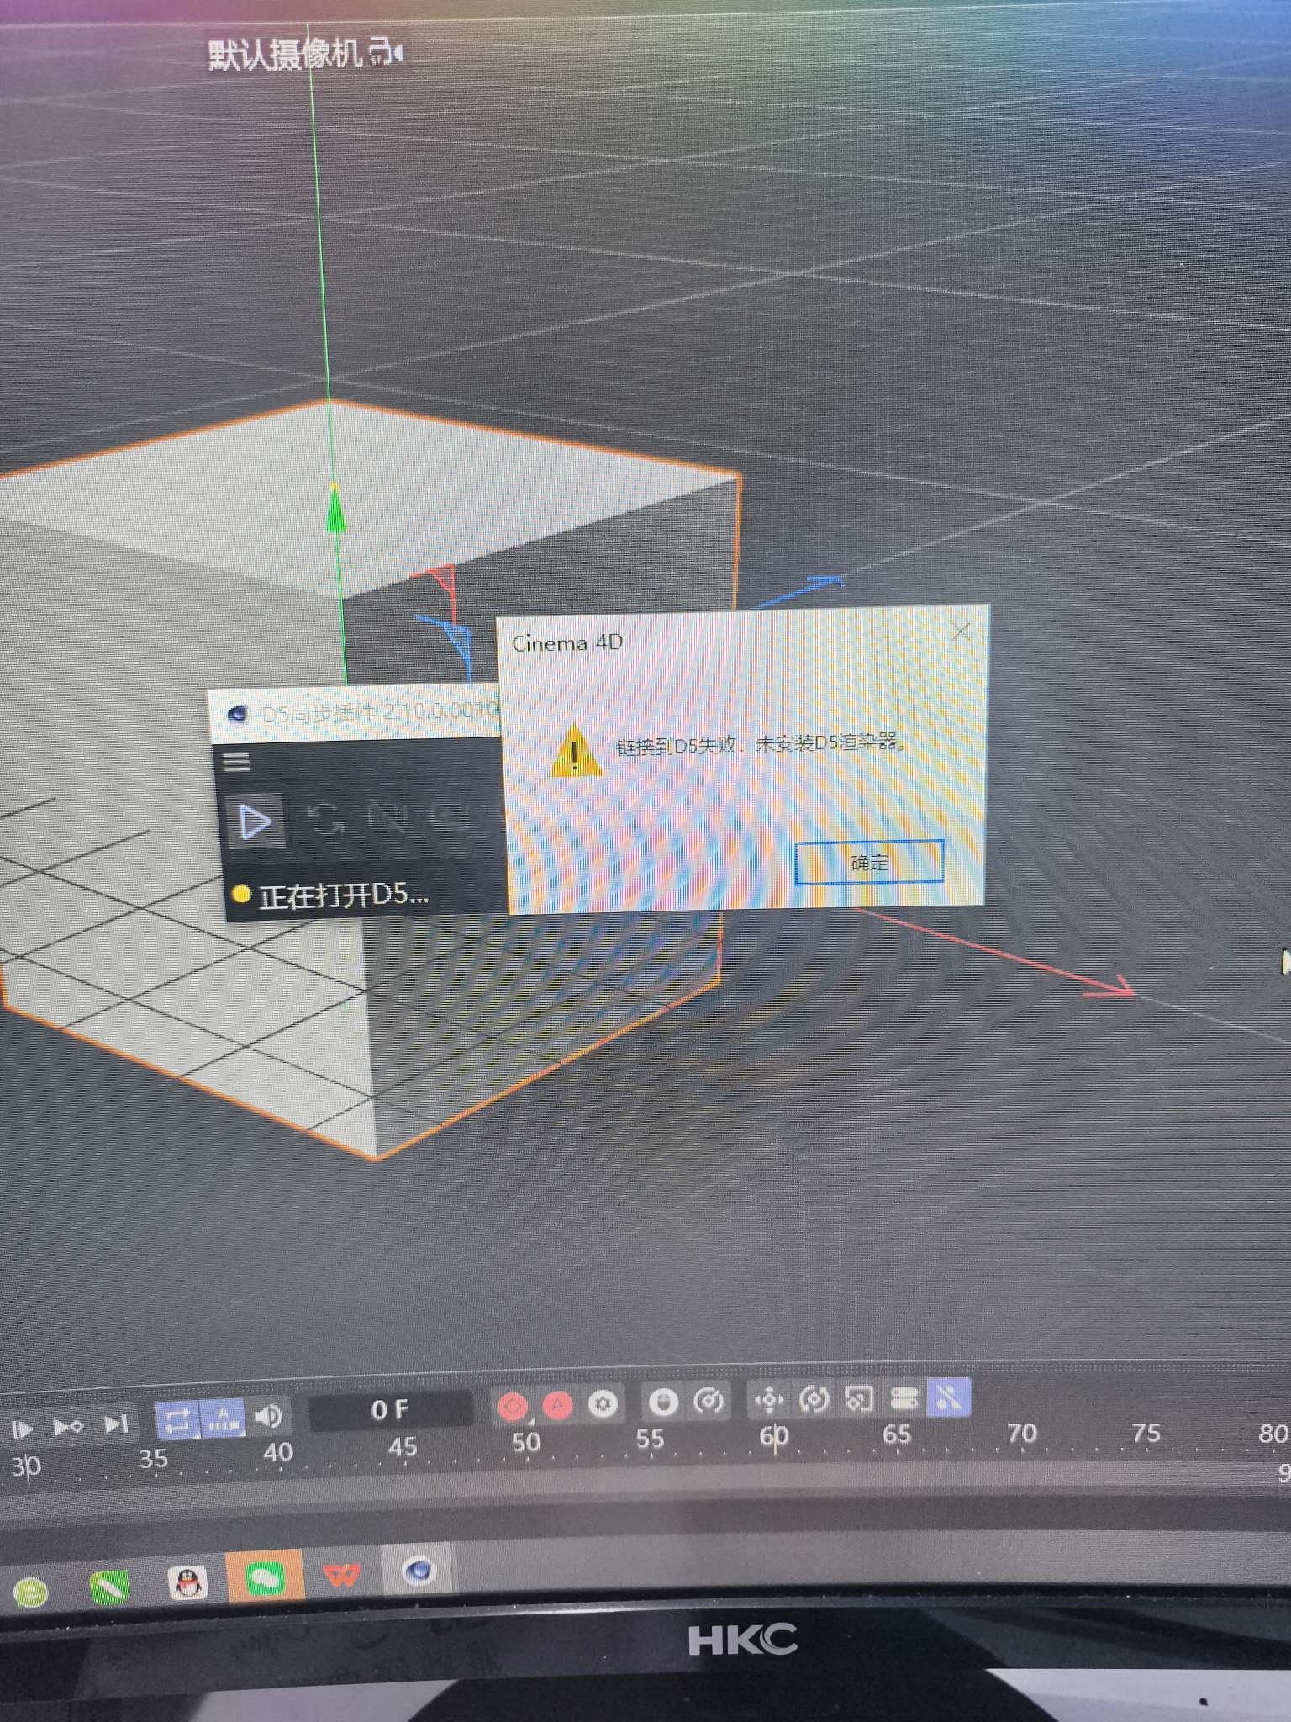
Task: Click frame 60 on the timeline ruler
Action: (x=773, y=1437)
